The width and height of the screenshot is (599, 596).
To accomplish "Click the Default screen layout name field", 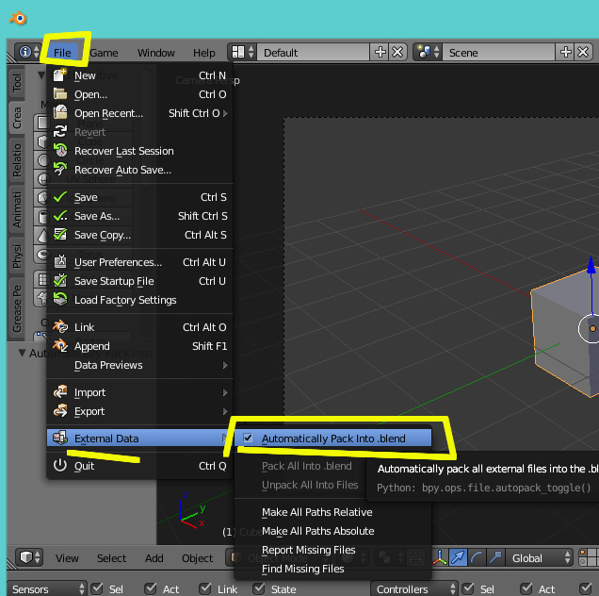I will tap(313, 53).
